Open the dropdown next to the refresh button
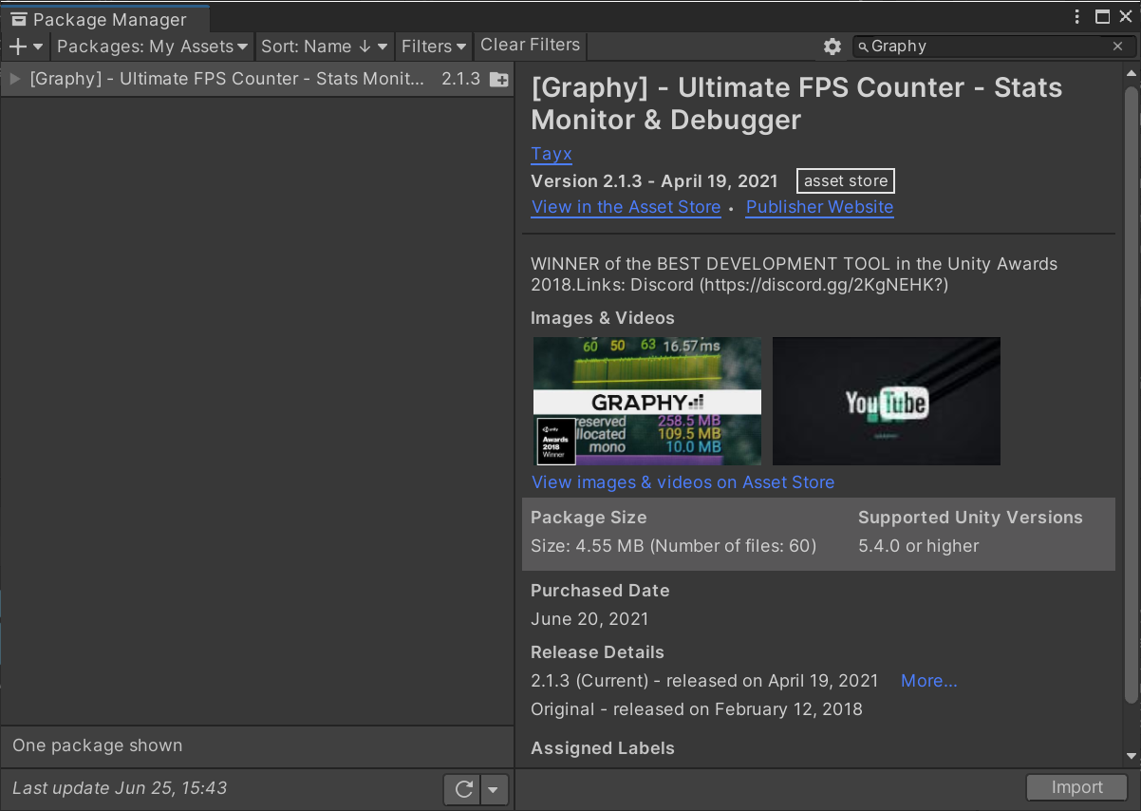1141x811 pixels. coord(494,788)
